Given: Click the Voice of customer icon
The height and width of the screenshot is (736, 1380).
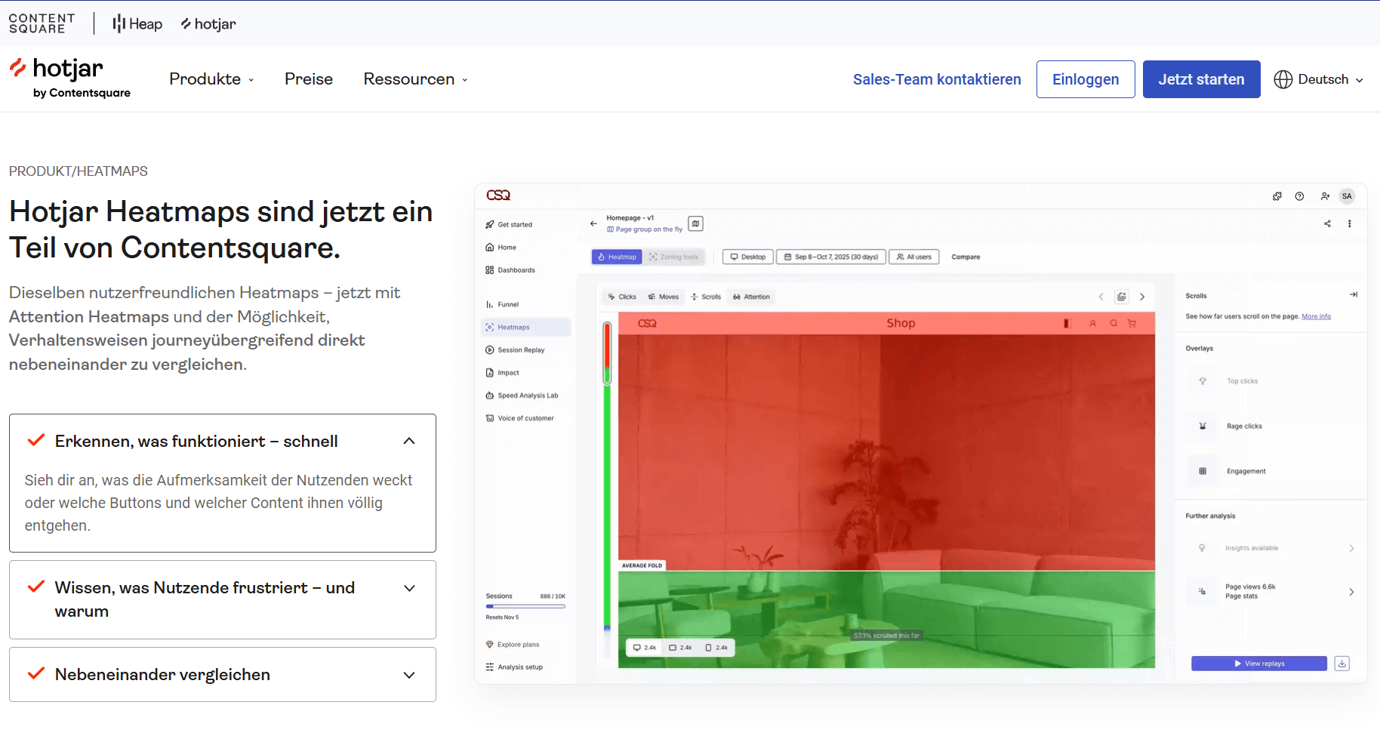Looking at the screenshot, I should pos(490,417).
